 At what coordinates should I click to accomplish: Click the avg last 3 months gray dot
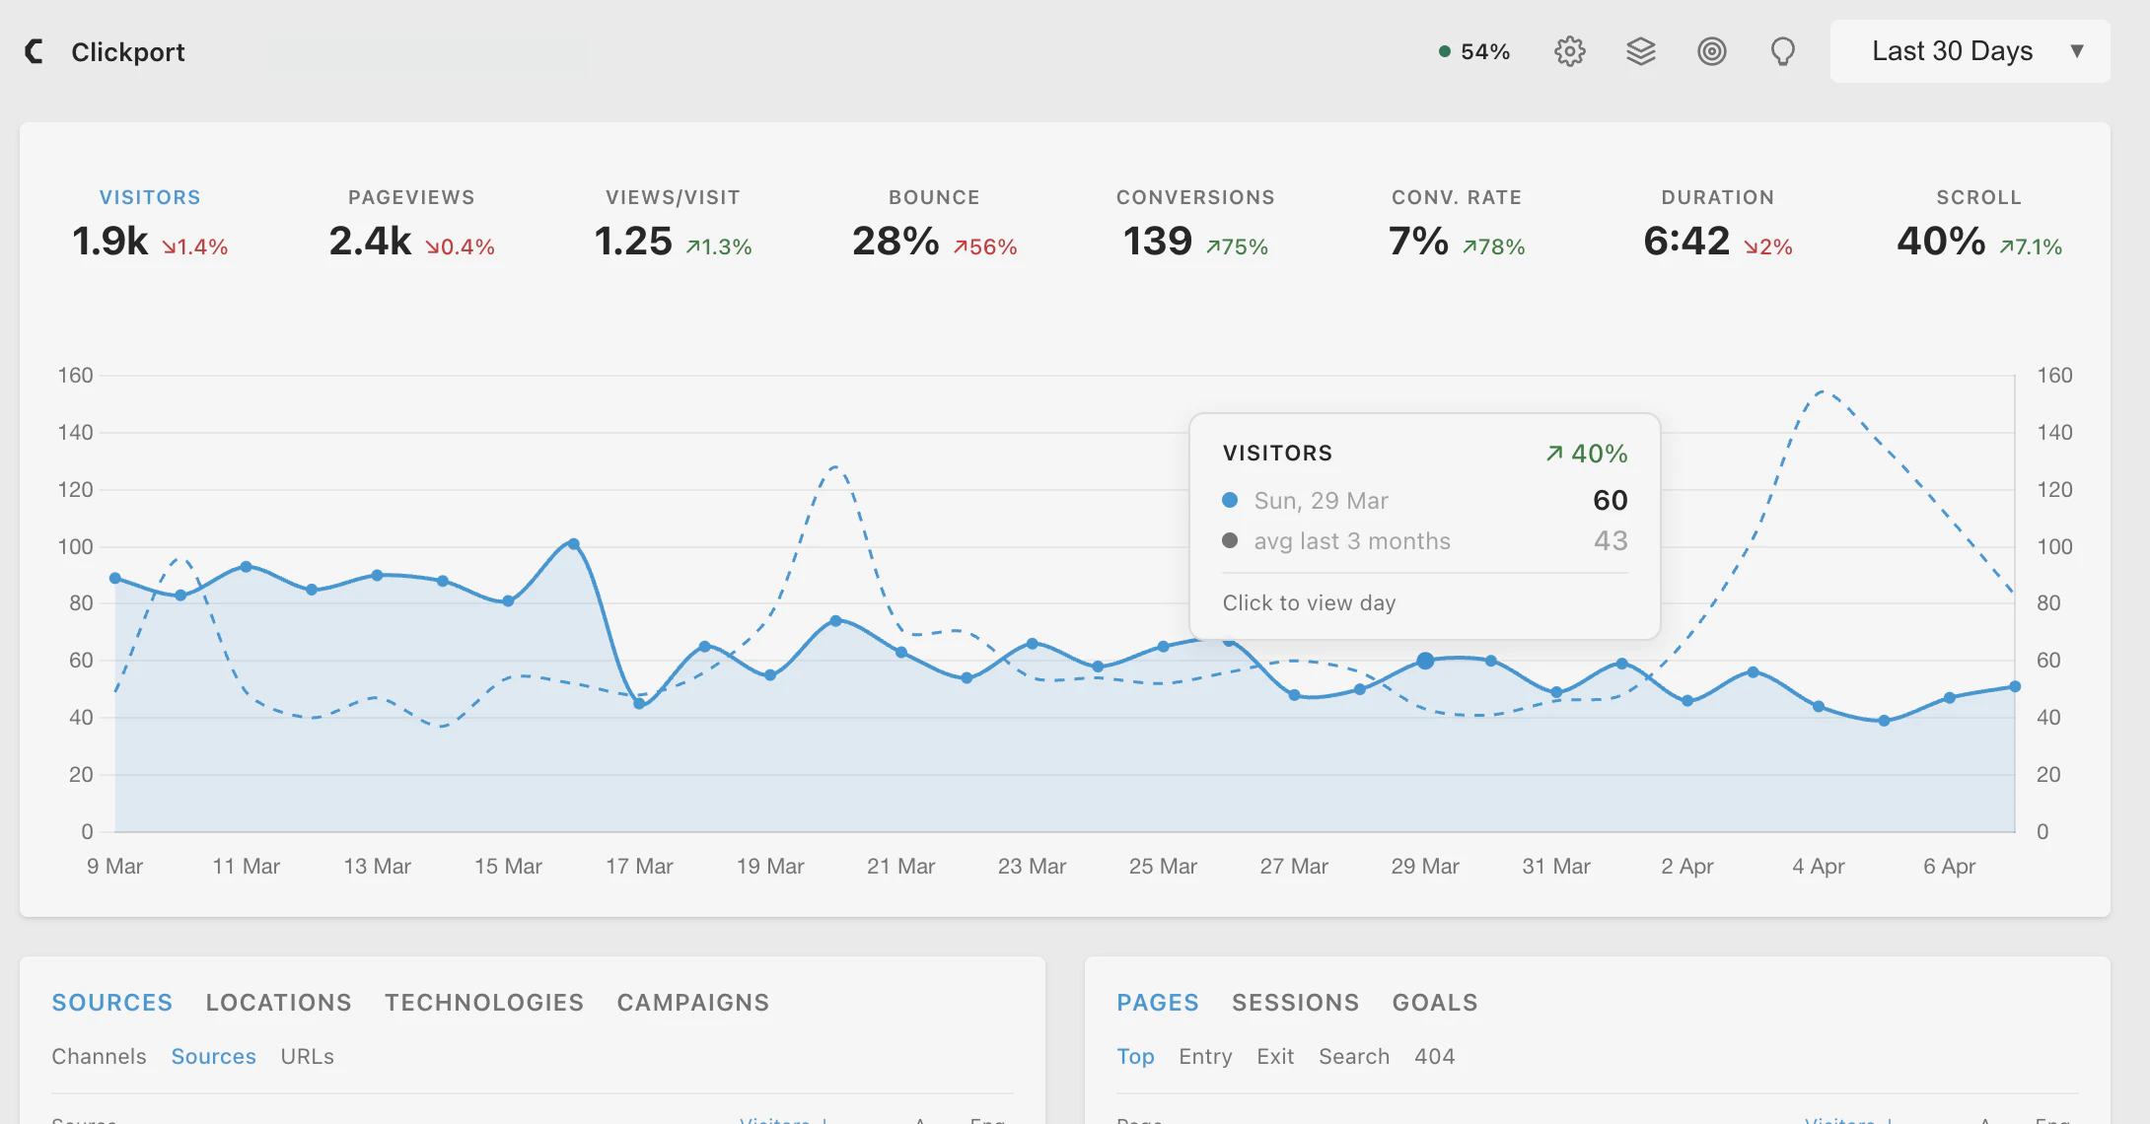pos(1229,540)
